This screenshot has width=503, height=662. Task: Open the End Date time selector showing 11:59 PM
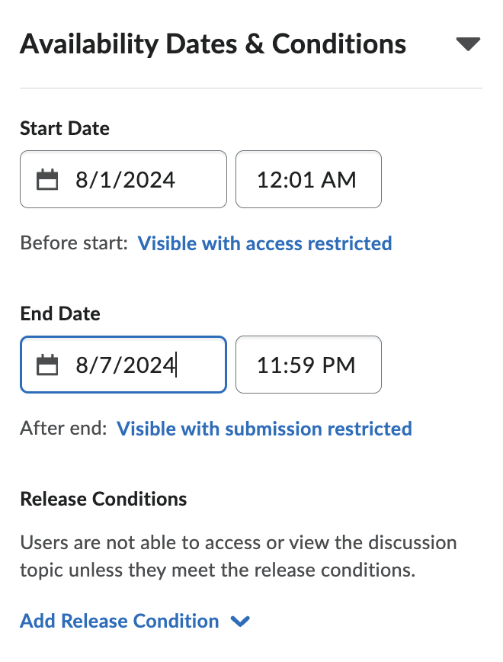point(308,365)
